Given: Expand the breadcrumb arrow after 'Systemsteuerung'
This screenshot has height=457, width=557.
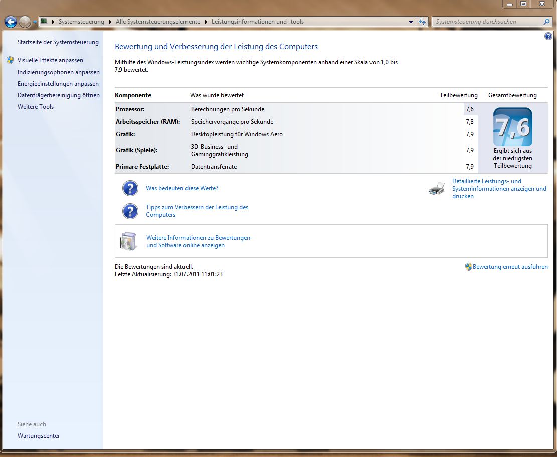Looking at the screenshot, I should pyautogui.click(x=110, y=22).
